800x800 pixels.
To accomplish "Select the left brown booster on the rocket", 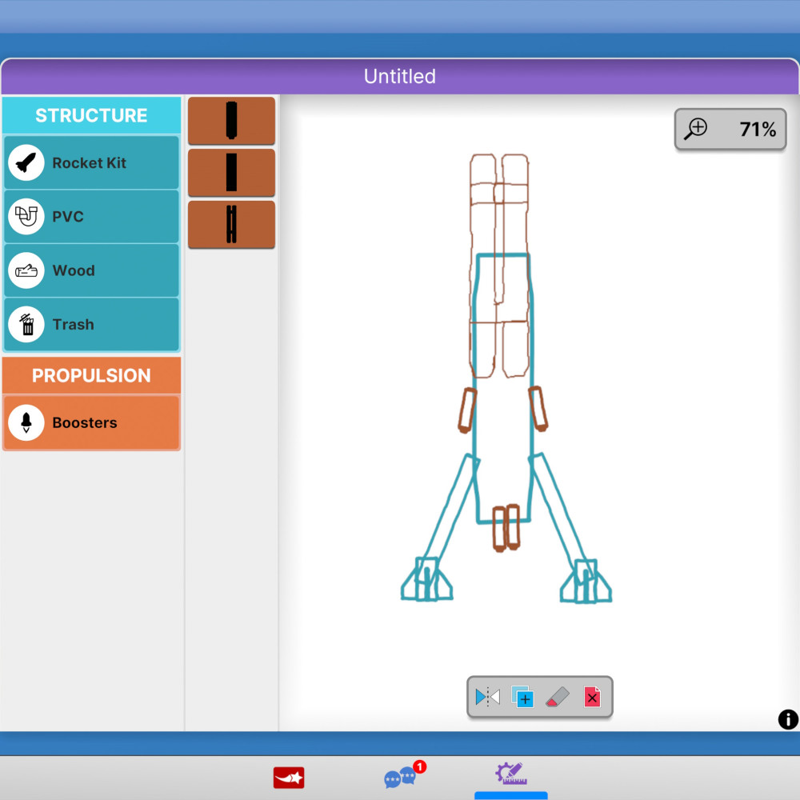I will click(467, 410).
